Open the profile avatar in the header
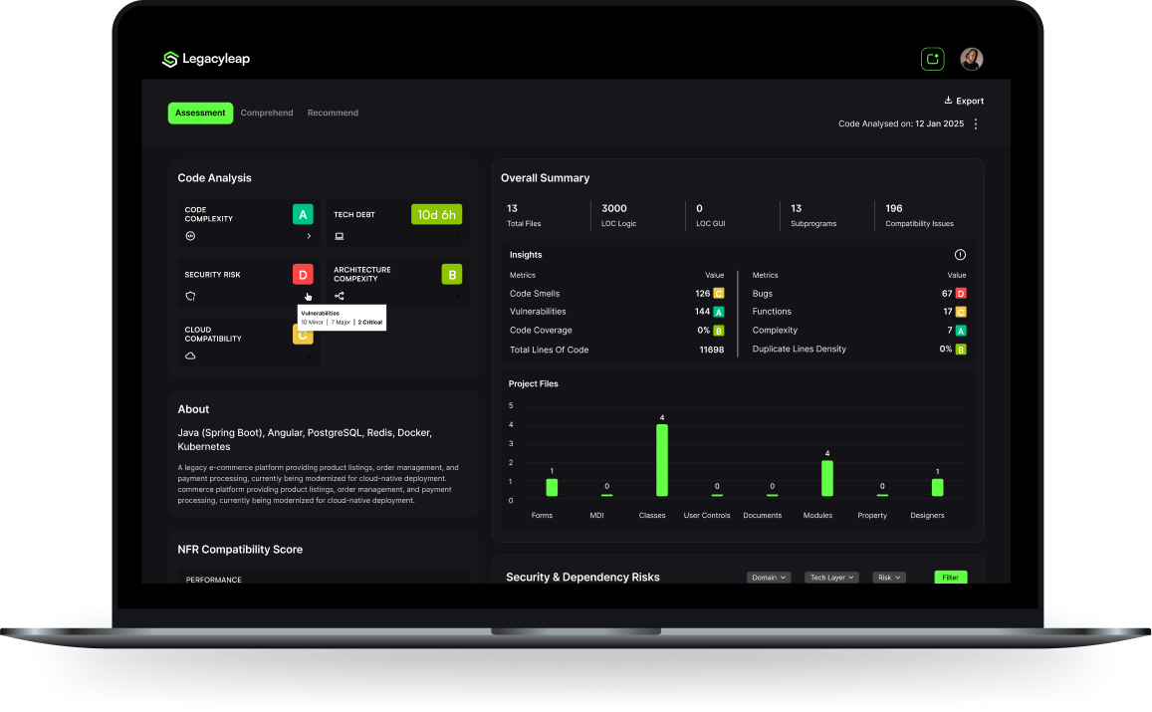1152x712 pixels. click(971, 59)
